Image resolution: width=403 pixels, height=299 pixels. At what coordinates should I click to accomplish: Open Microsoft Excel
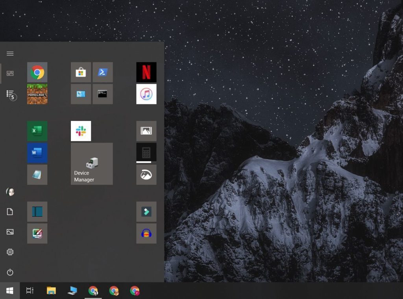click(37, 131)
